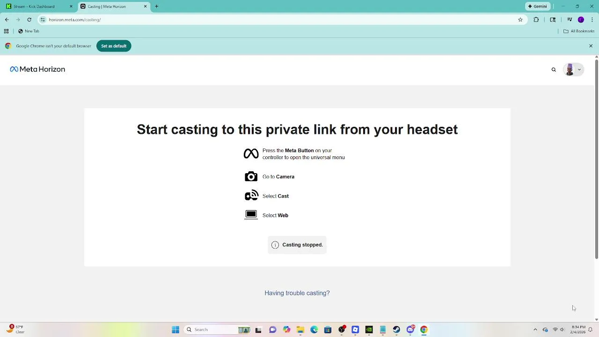Click the page vertical scrollbar thumb
This screenshot has height=337, width=599.
[x=596, y=159]
